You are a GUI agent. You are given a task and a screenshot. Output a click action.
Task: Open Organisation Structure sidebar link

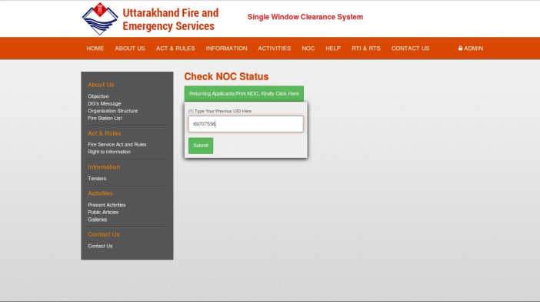pyautogui.click(x=112, y=111)
